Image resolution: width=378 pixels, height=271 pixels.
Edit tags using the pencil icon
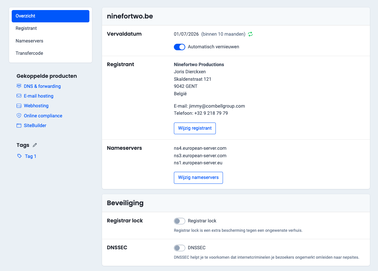coord(34,145)
